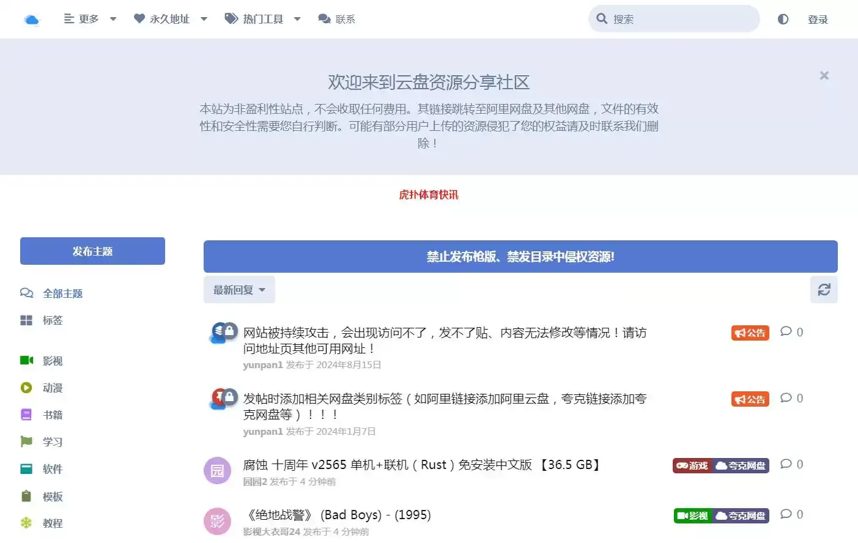Select the 软件 software category icon
858x543 pixels.
click(26, 469)
